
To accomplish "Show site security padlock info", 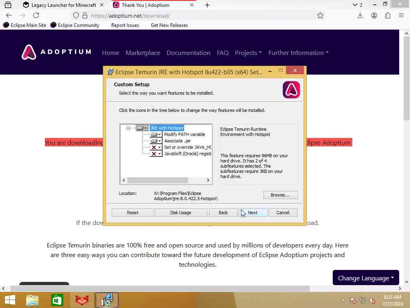I will [85, 16].
